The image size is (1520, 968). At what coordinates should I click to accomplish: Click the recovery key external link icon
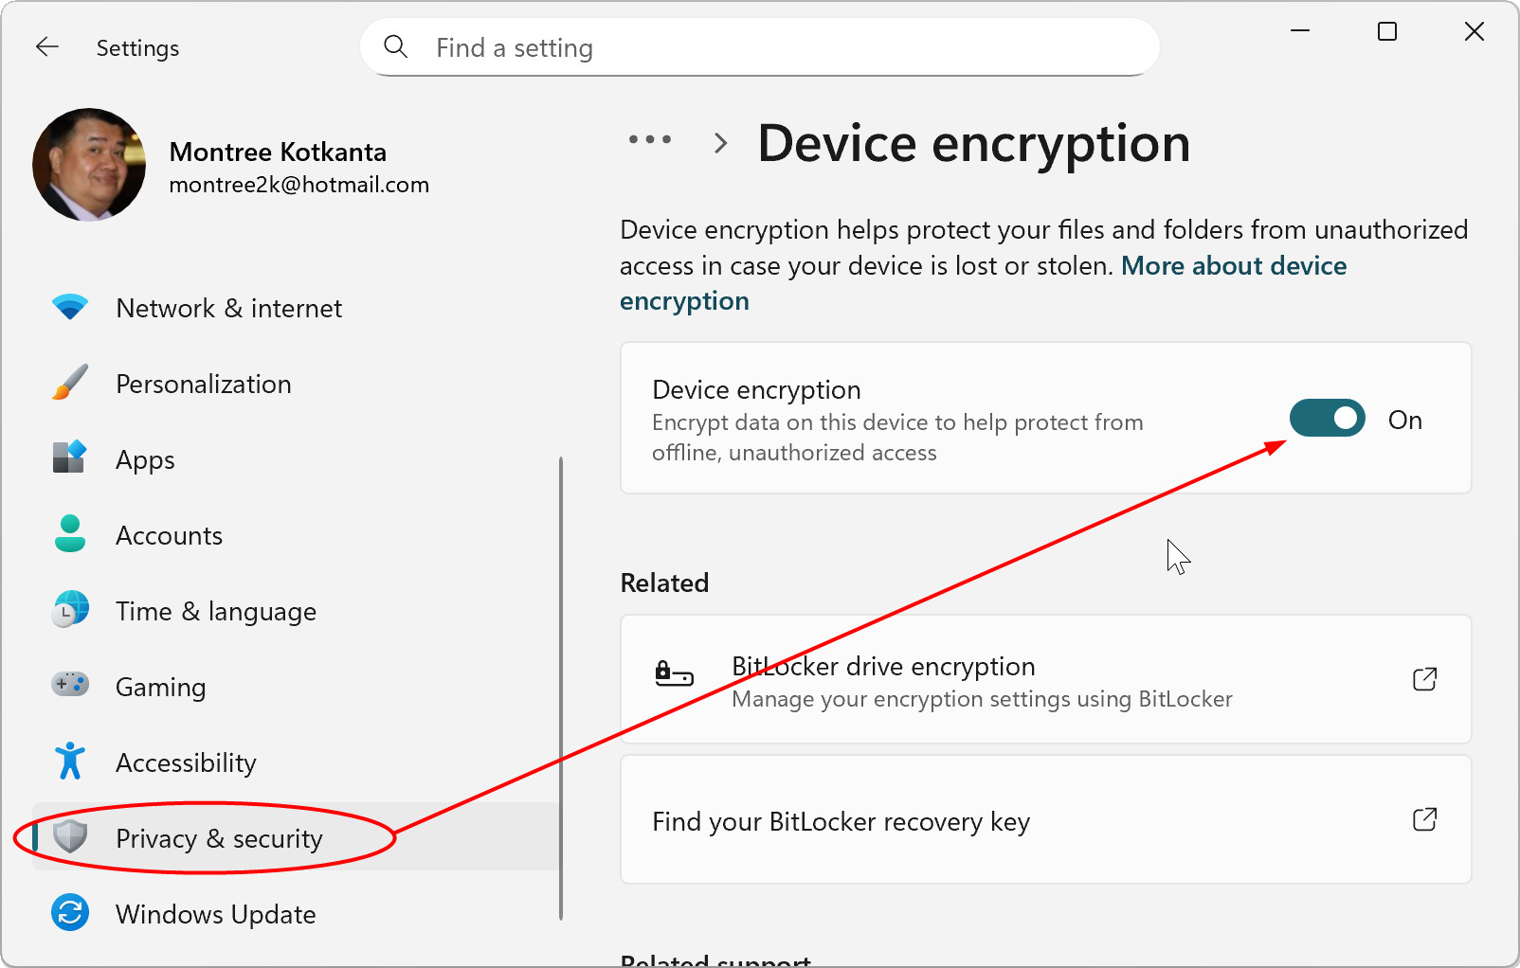(1424, 820)
